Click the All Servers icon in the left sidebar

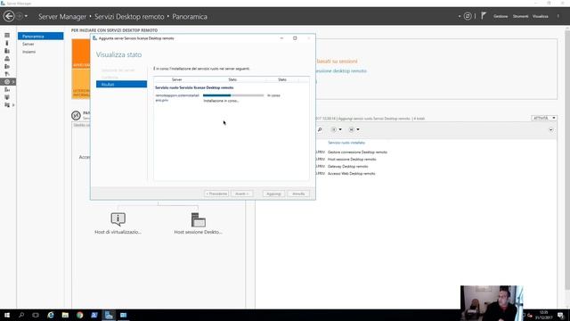pos(7,51)
